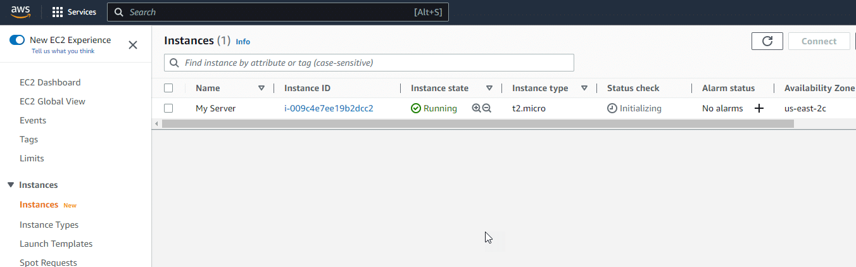
Task: Sort by the Name column arrow
Action: [x=261, y=88]
